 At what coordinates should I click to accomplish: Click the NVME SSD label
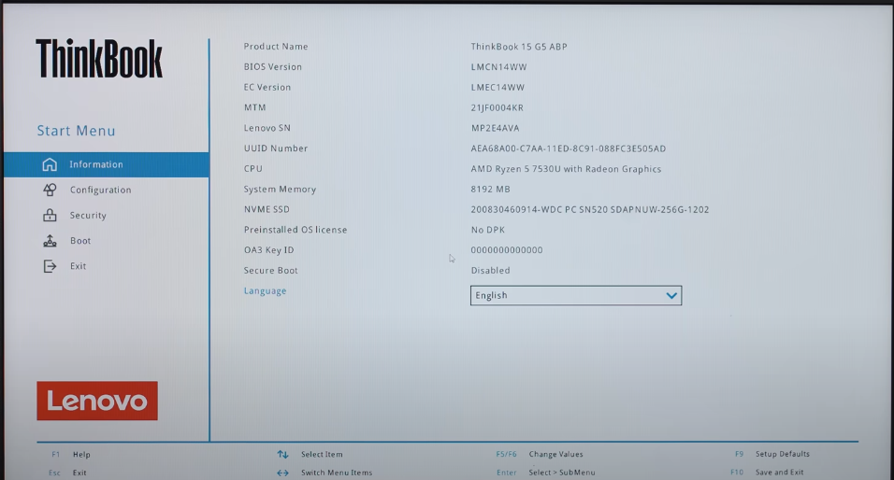pos(267,209)
